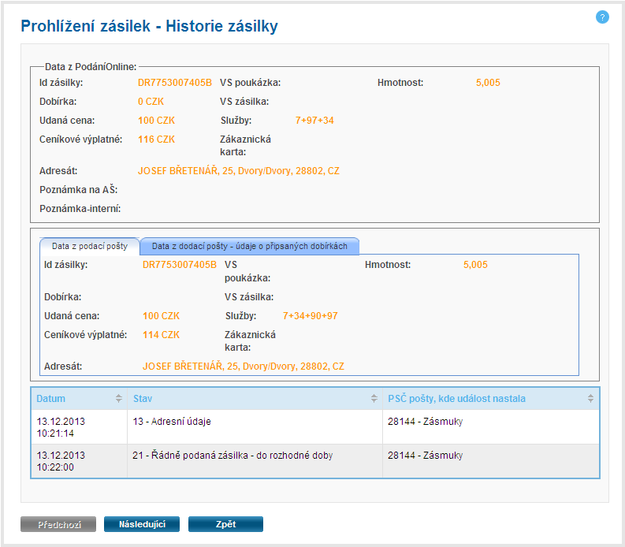Viewport: 625px width, 547px height.
Task: Click the Adresát value in podací pošty tab
Action: pos(243,367)
